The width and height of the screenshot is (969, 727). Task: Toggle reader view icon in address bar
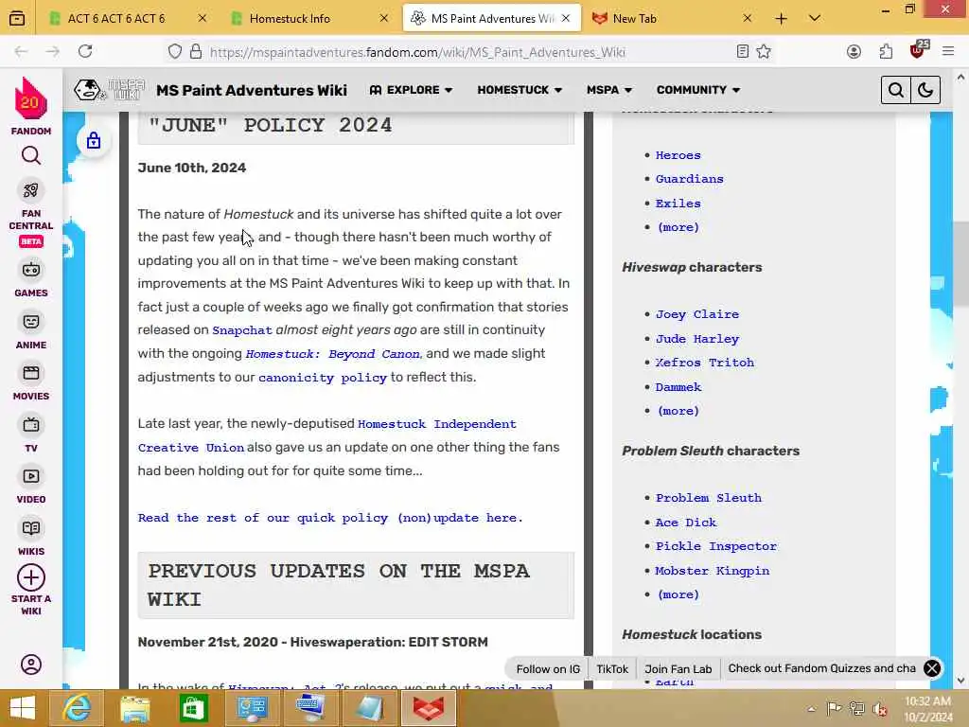point(743,51)
